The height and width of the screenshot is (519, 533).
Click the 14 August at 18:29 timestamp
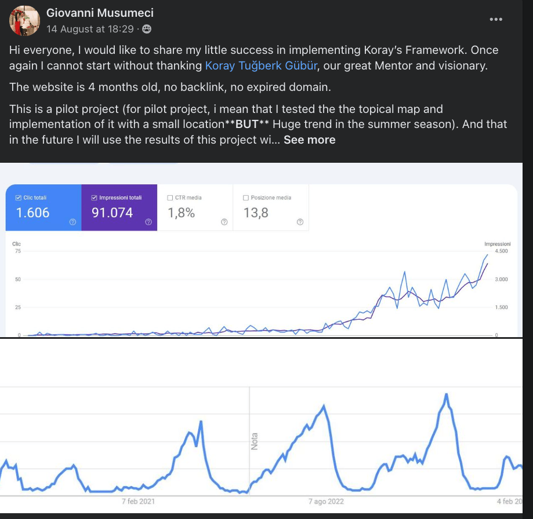tap(90, 29)
